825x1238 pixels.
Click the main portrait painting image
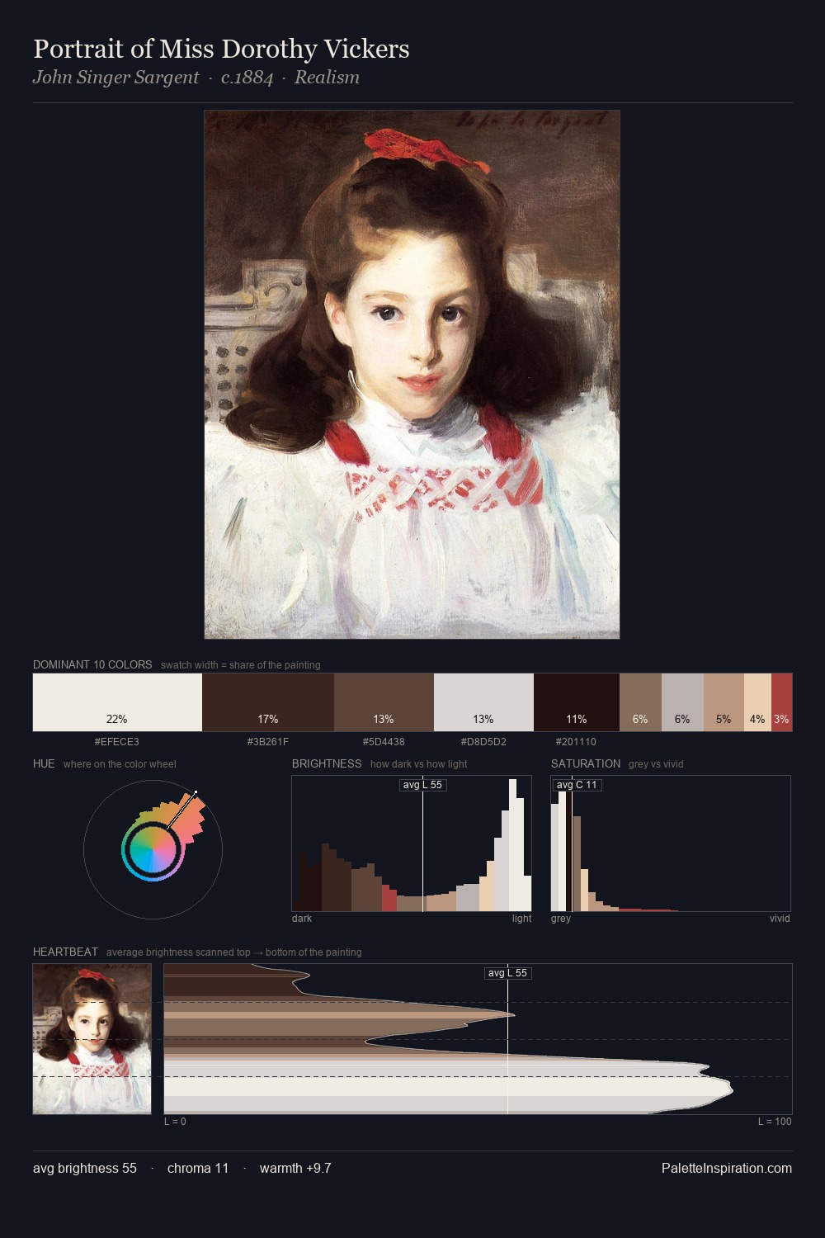tap(412, 375)
